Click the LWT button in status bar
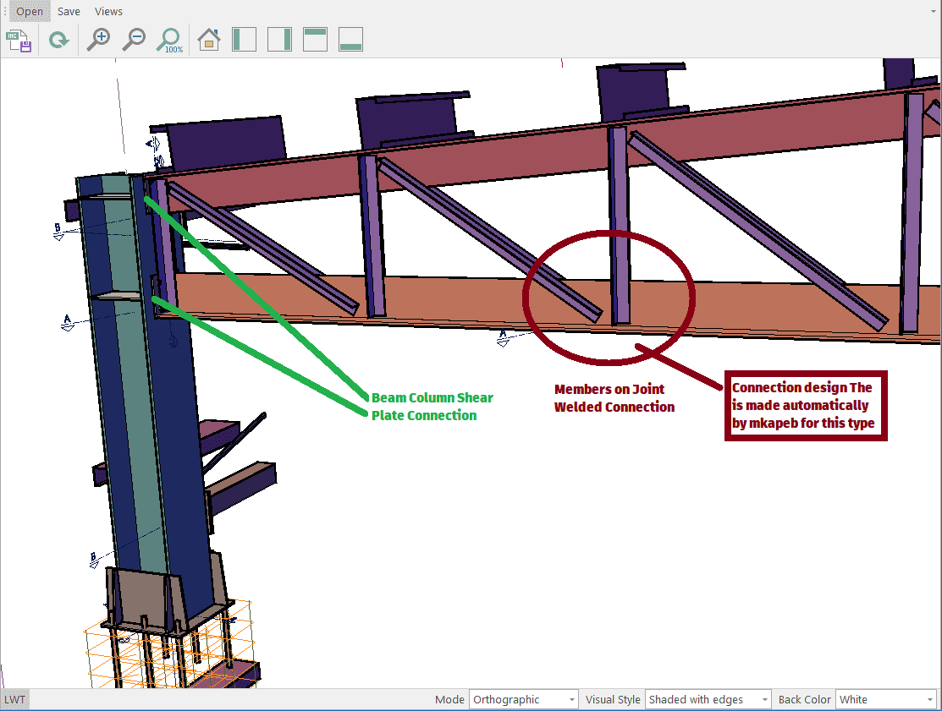Viewport: 942px width, 711px height. click(x=14, y=700)
